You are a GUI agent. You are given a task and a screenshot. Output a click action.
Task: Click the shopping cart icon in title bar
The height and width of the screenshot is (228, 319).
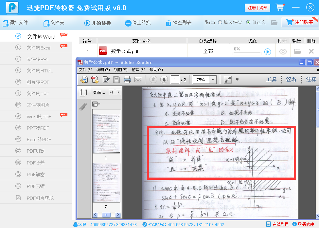[x=280, y=7]
